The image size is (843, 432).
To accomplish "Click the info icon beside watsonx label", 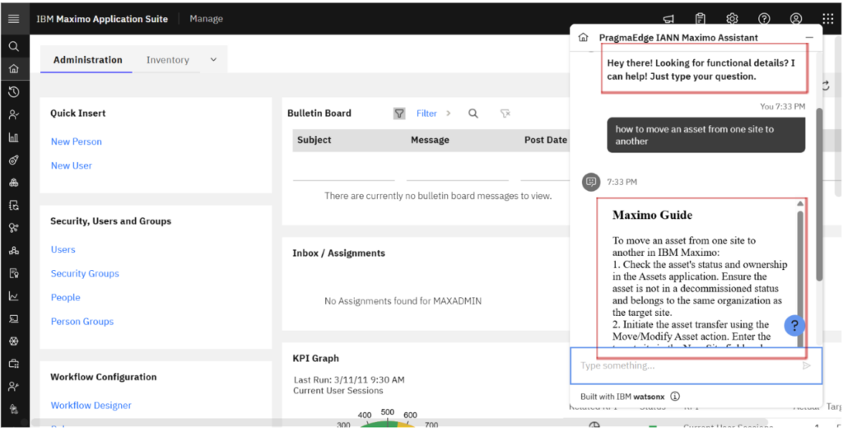I will point(675,397).
